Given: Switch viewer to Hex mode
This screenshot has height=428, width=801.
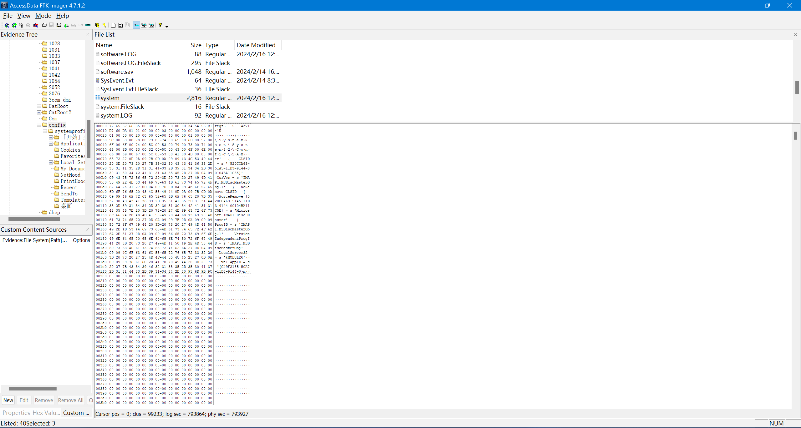Looking at the screenshot, I should [x=151, y=25].
